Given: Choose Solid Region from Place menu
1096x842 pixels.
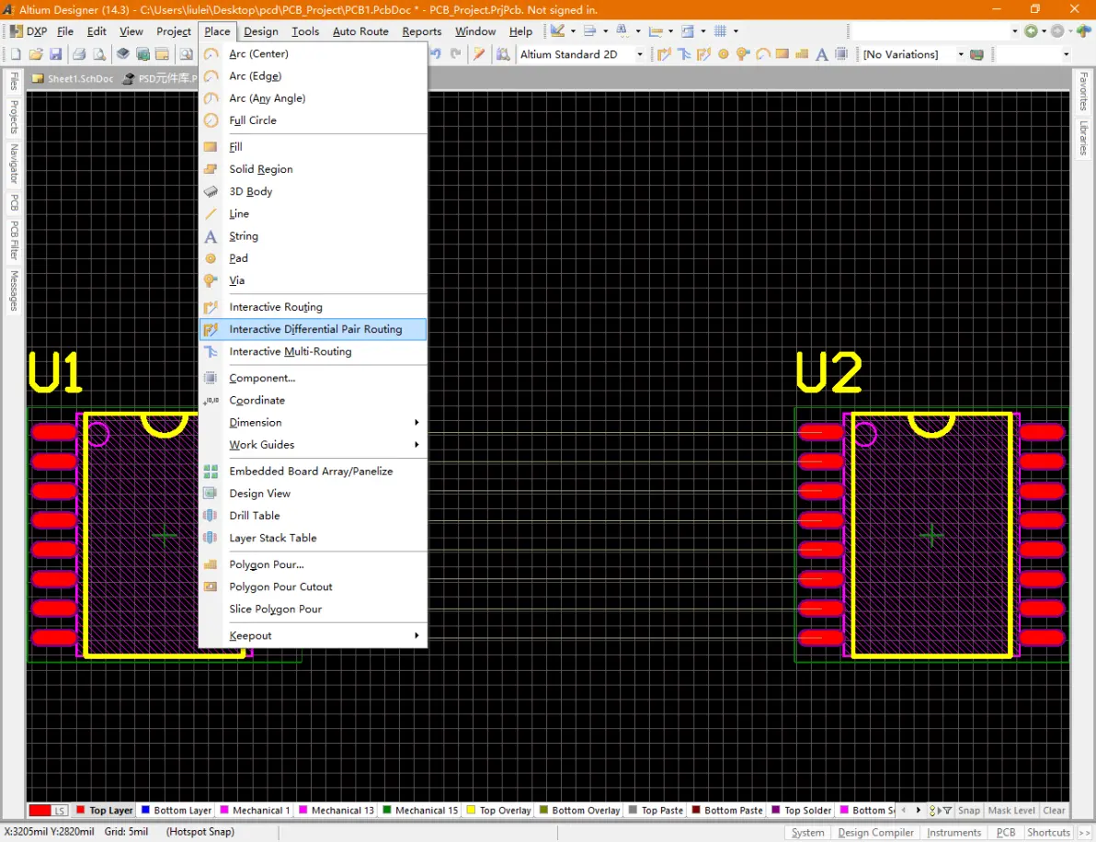Looking at the screenshot, I should click(314, 170).
